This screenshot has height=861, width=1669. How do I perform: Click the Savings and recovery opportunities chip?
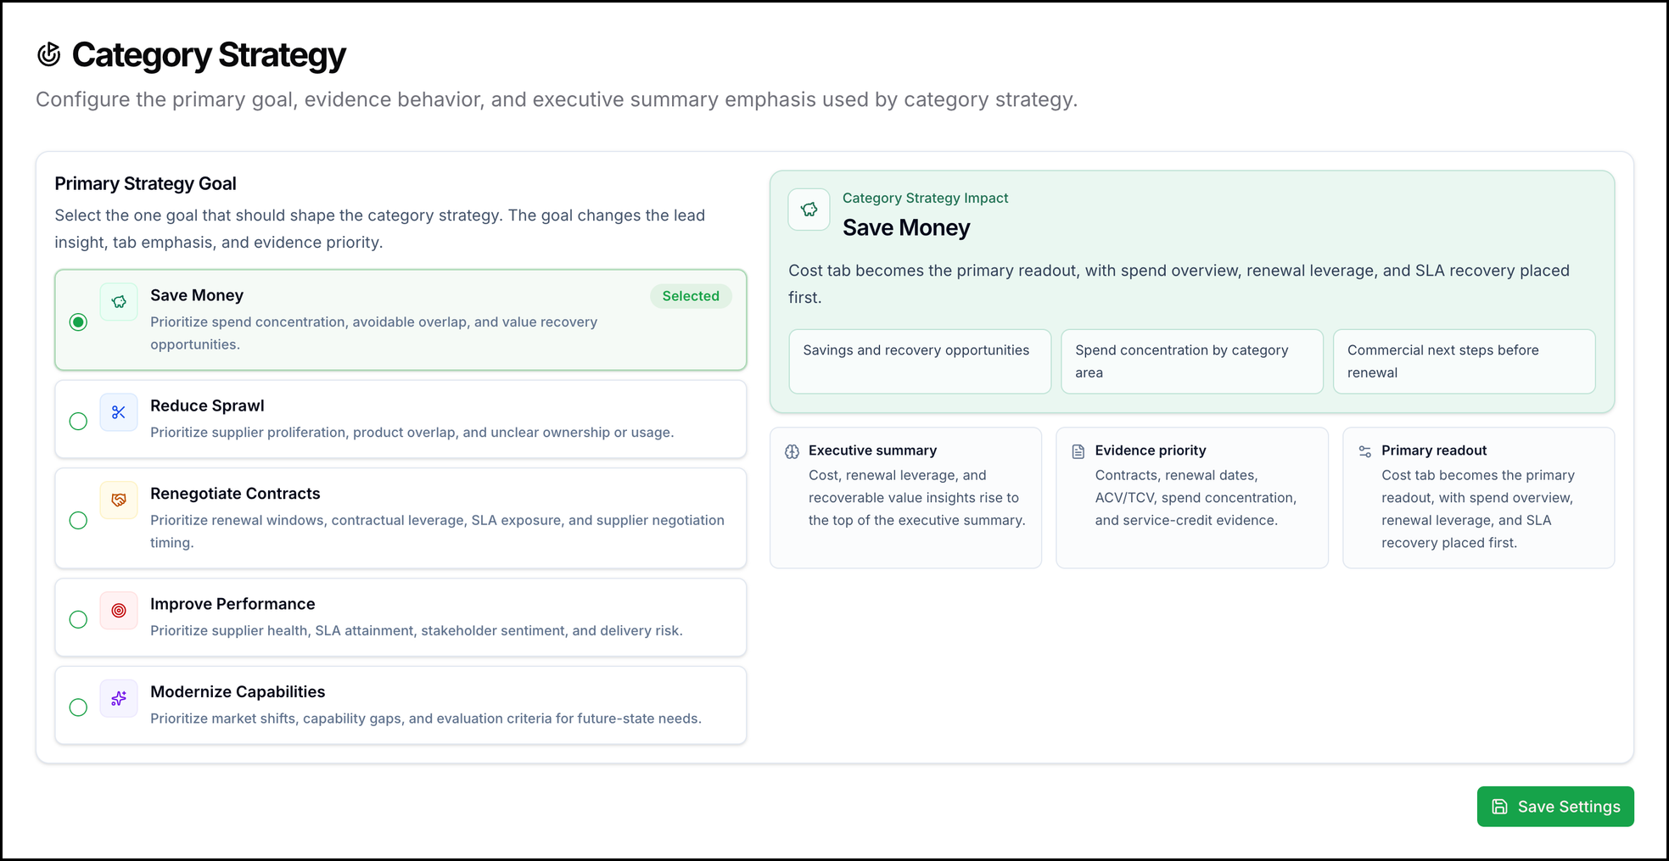pos(920,361)
